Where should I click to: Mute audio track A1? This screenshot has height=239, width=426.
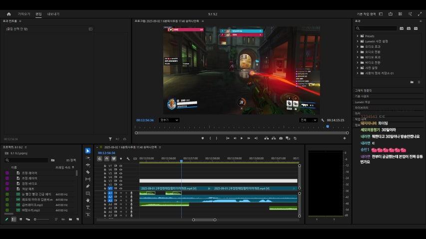tap(120, 193)
